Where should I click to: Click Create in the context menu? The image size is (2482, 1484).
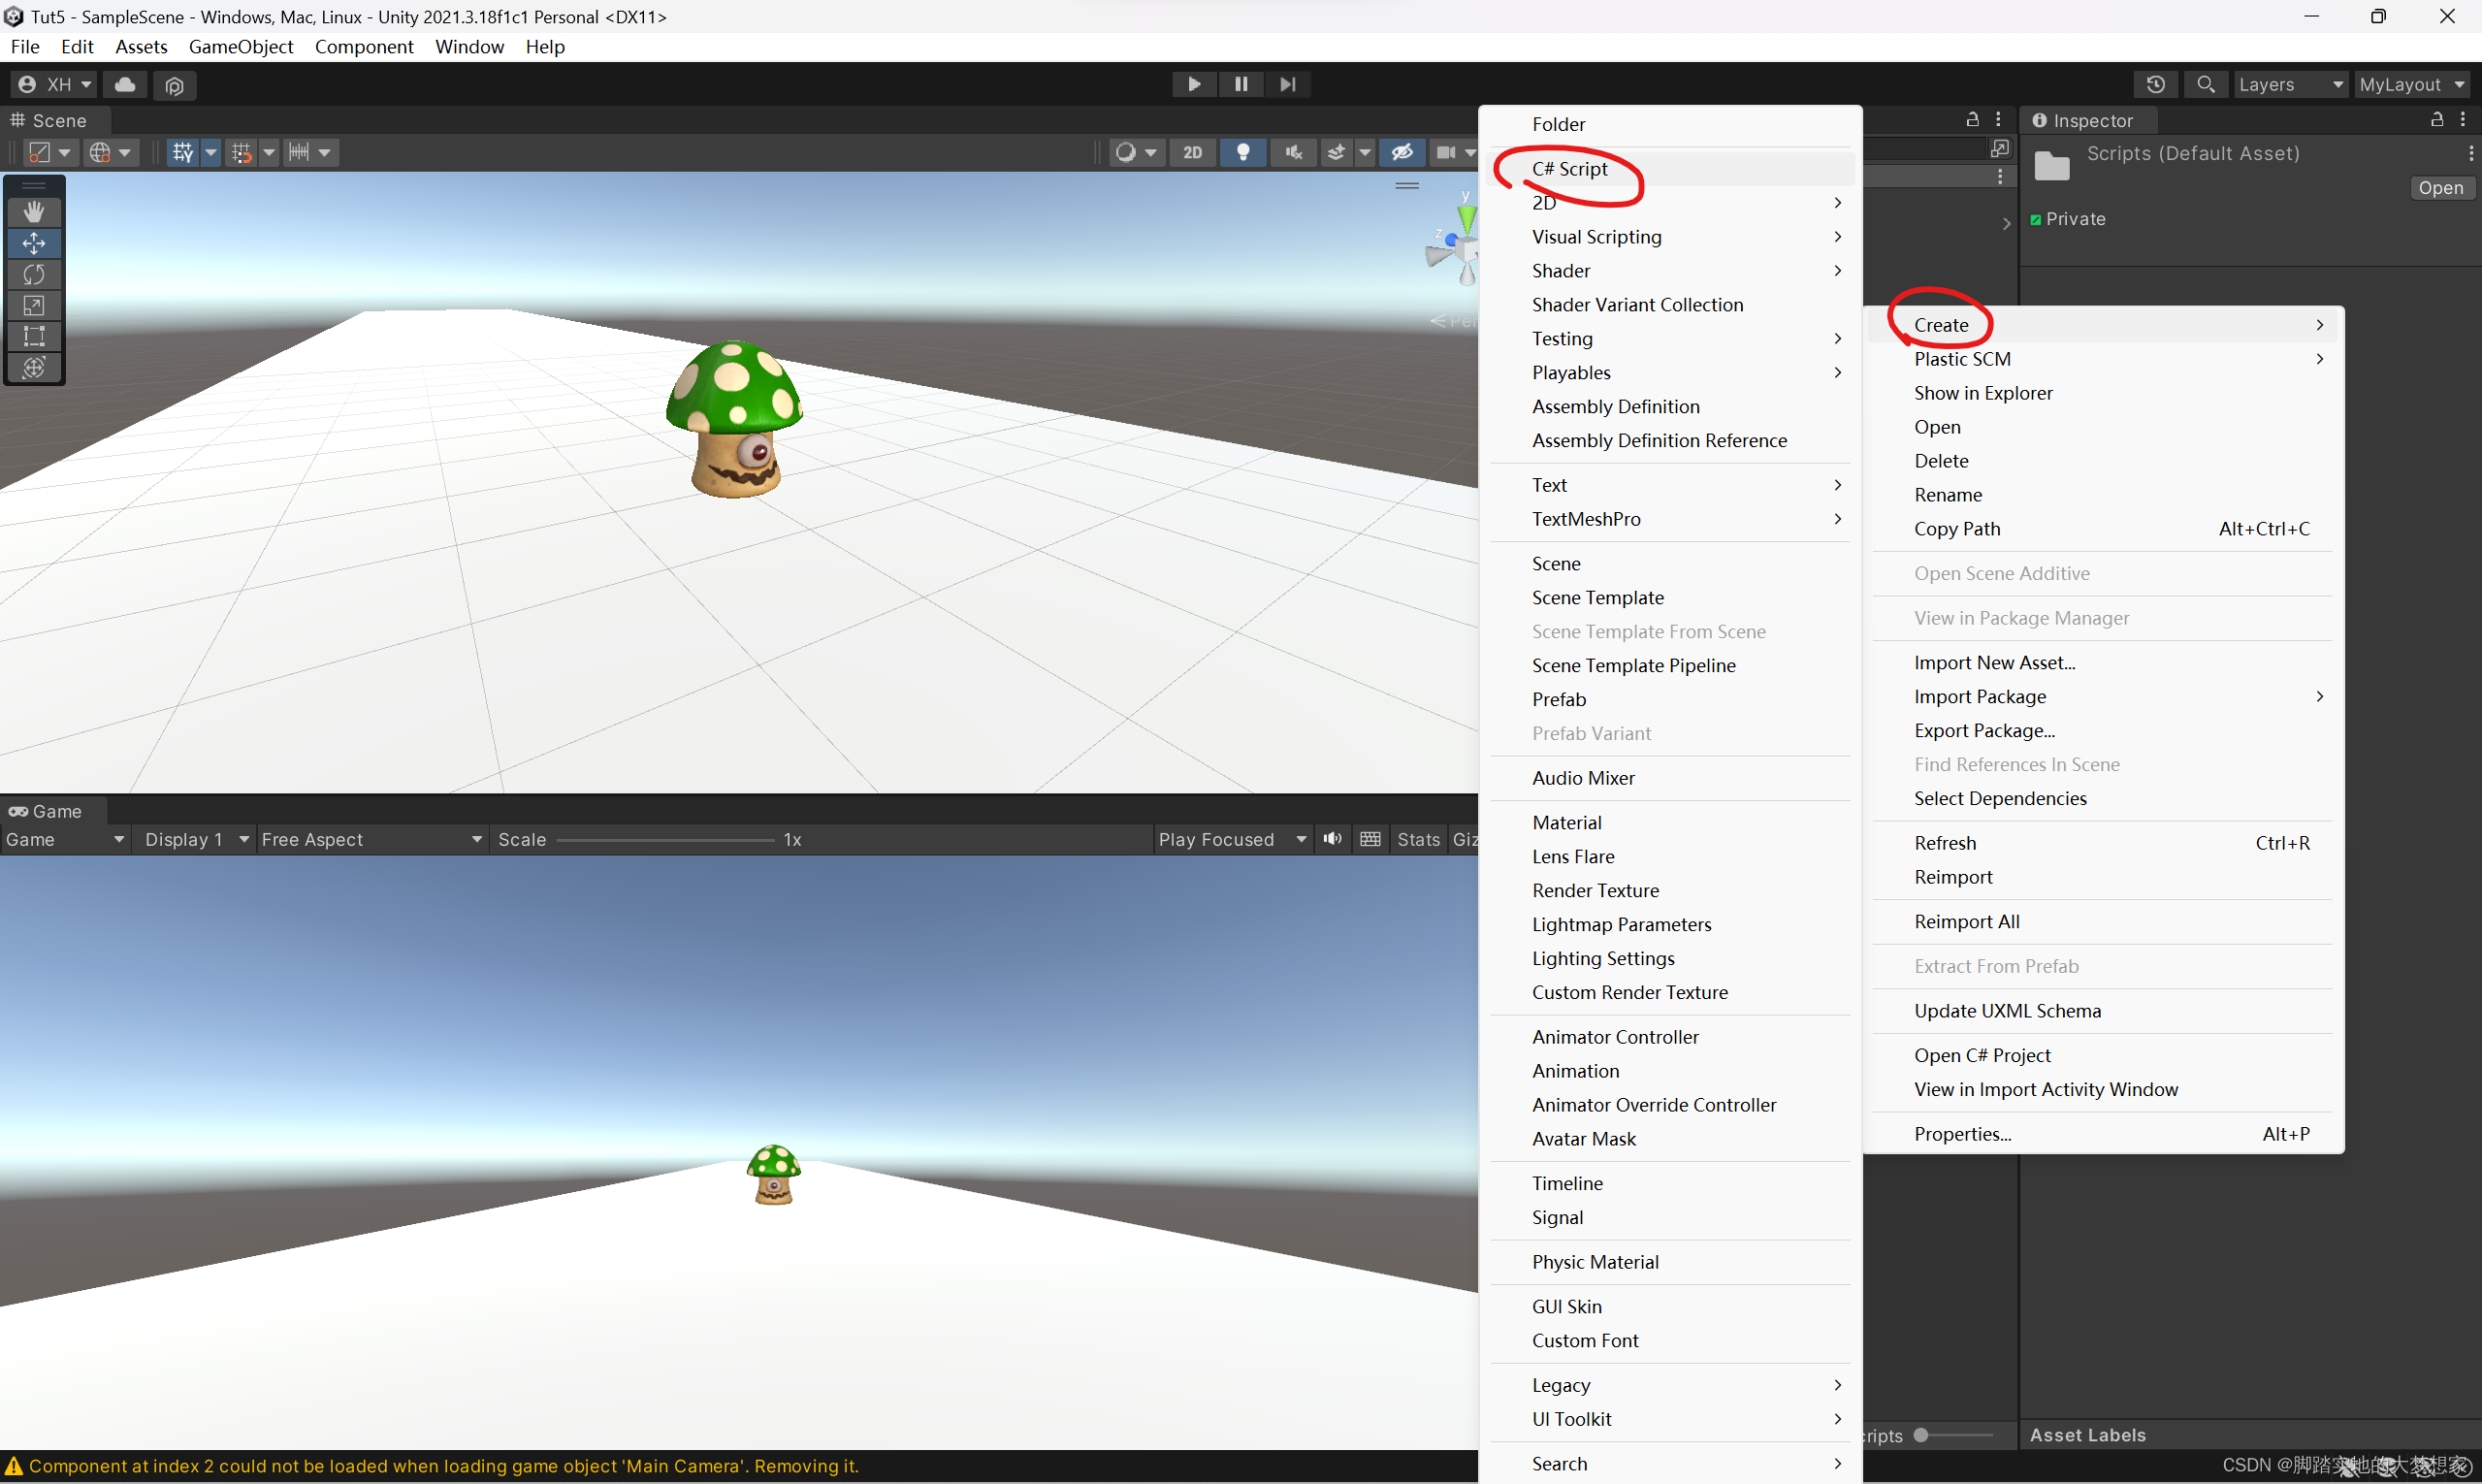pos(2104,325)
